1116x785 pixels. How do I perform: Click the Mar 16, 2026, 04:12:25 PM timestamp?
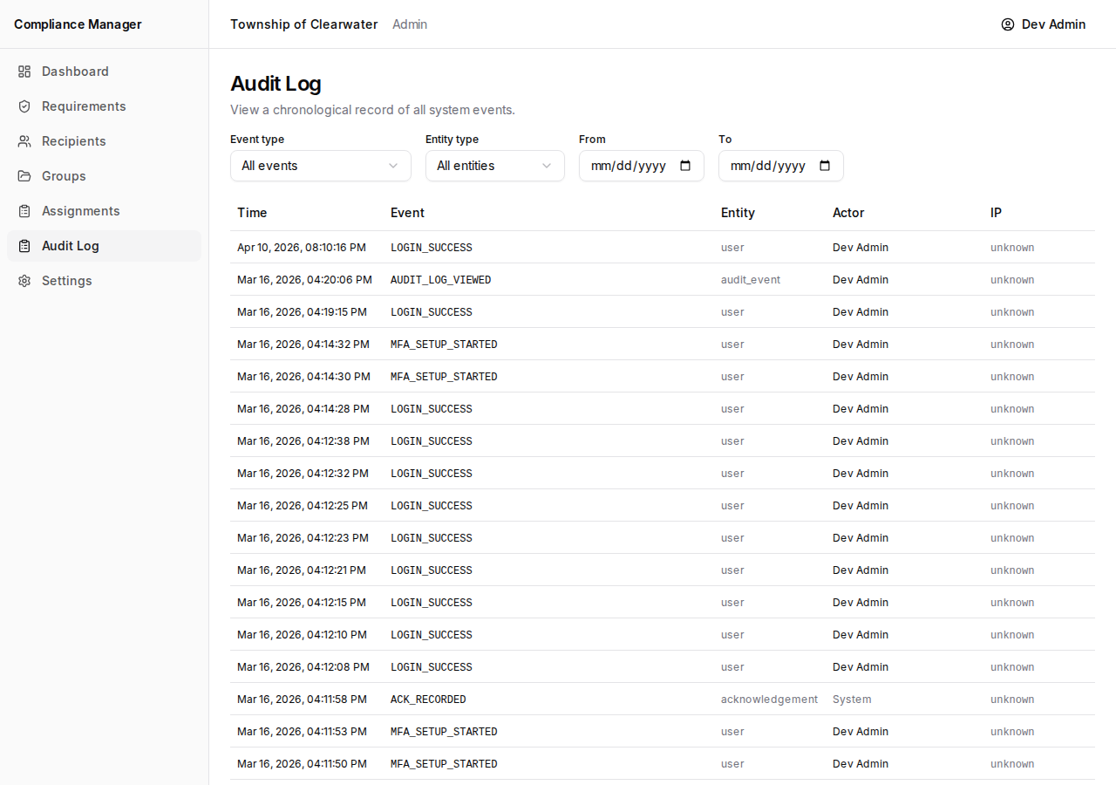coord(303,506)
